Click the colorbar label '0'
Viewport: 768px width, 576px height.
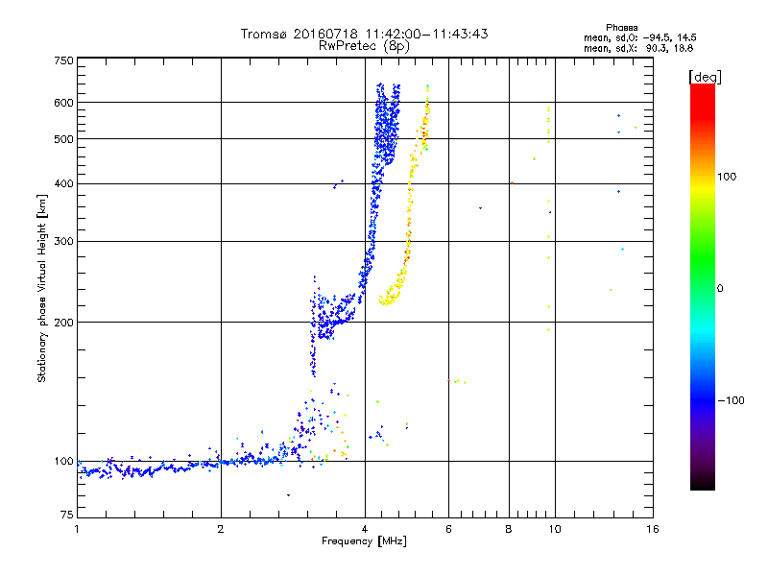click(x=720, y=289)
